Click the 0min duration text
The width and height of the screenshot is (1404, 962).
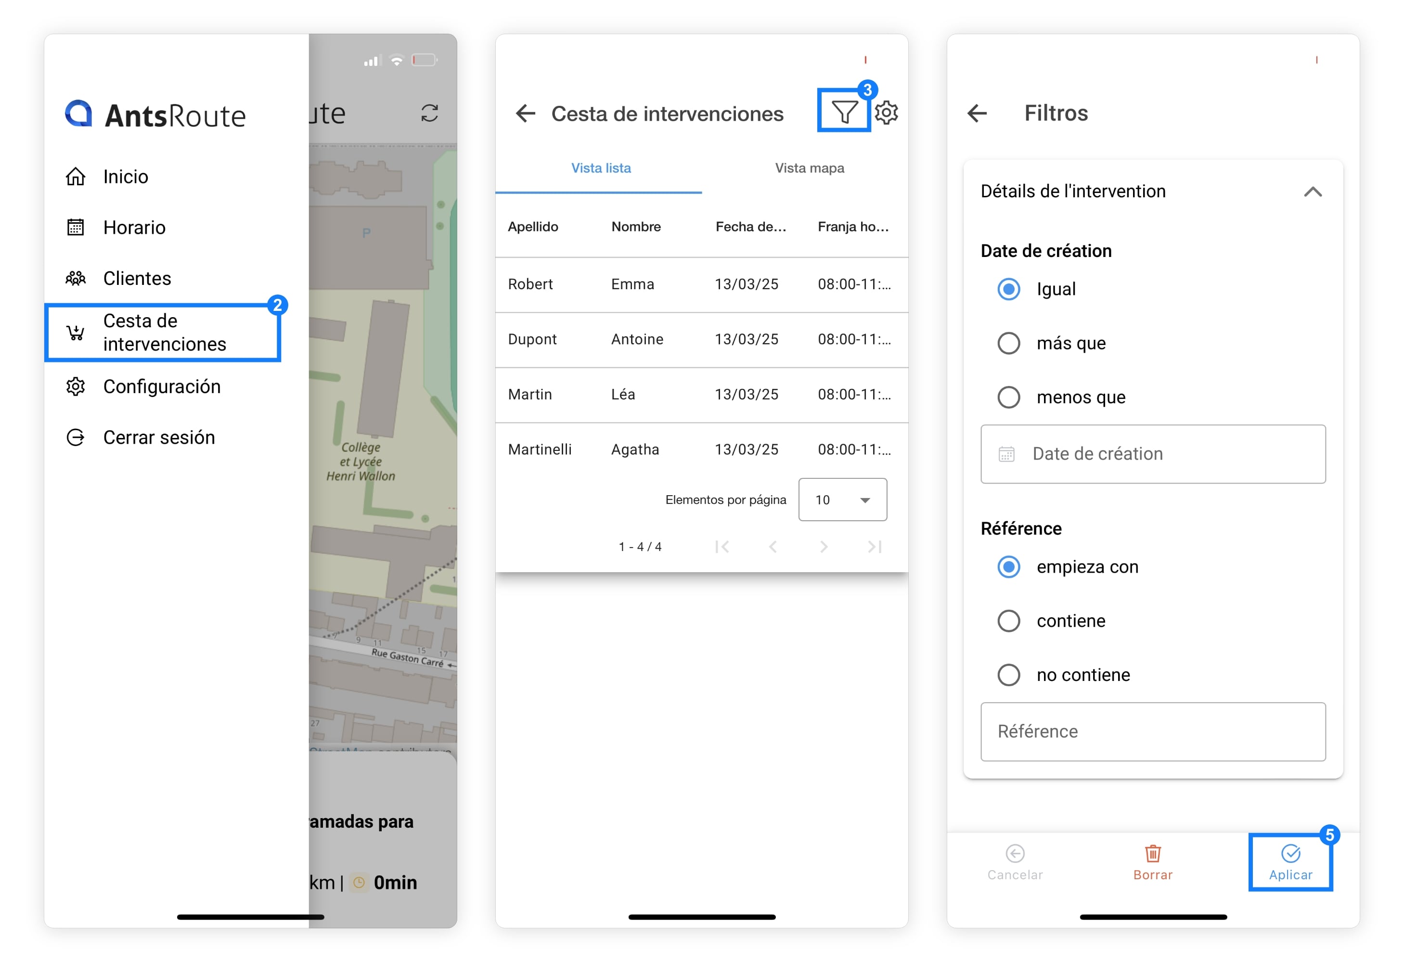click(395, 882)
